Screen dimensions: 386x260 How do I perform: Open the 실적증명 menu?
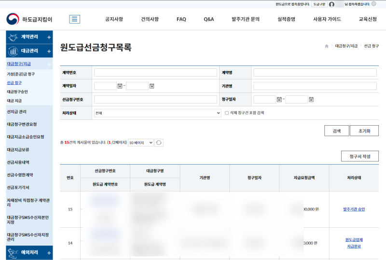(286, 19)
